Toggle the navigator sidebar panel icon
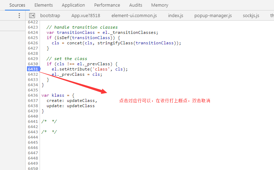 pos(32,15)
